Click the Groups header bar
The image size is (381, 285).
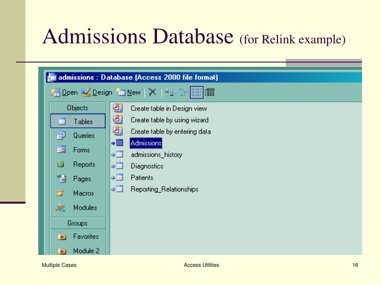(x=78, y=223)
